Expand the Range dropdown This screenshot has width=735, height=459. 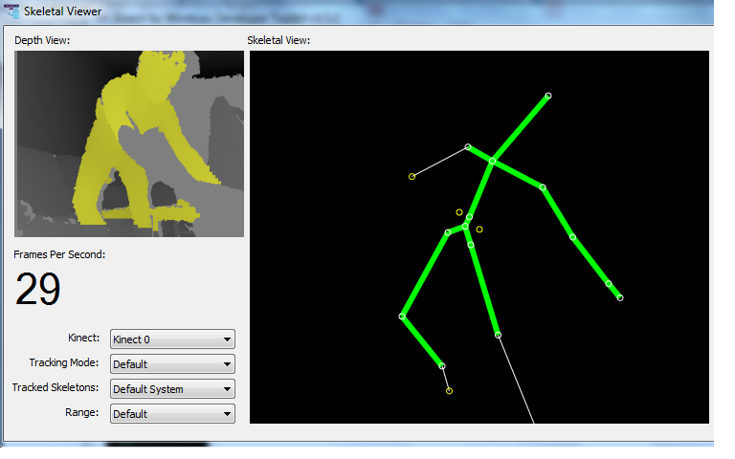(172, 414)
